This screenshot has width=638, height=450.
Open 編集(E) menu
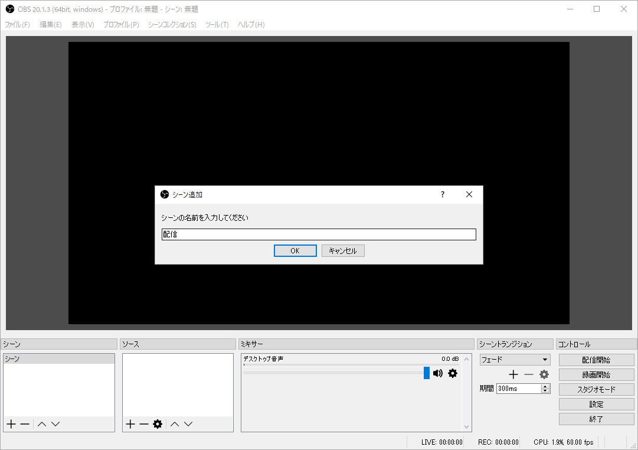[x=50, y=24]
